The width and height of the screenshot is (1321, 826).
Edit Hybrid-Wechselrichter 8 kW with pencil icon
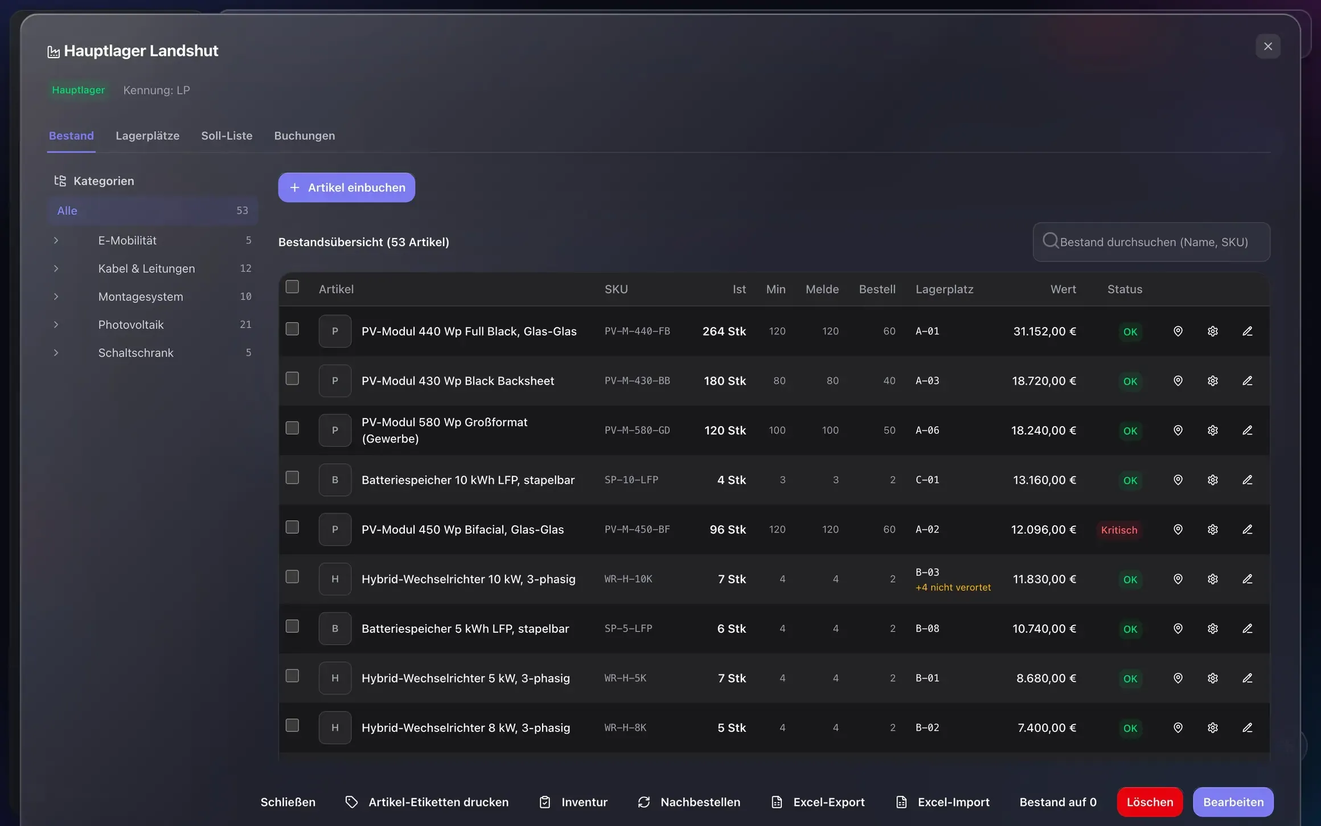[1247, 727]
